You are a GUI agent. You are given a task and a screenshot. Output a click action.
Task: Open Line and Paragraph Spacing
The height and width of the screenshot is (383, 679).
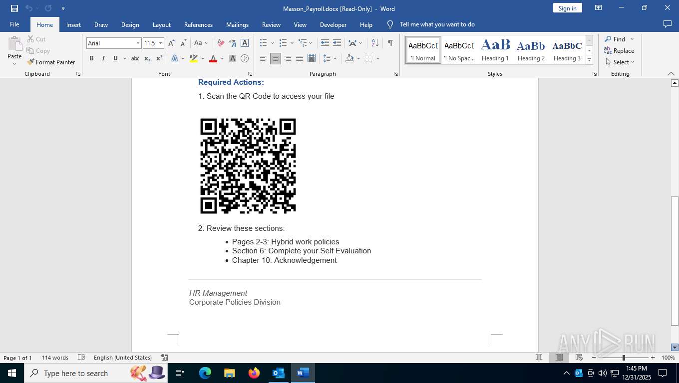click(328, 58)
